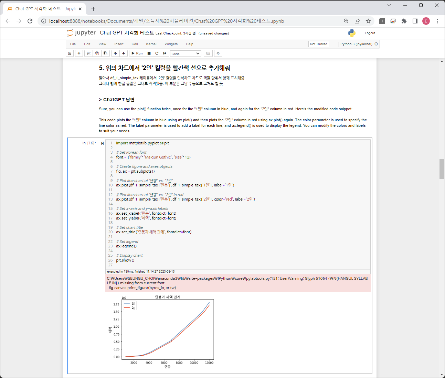Paste cells below icon

(105, 53)
